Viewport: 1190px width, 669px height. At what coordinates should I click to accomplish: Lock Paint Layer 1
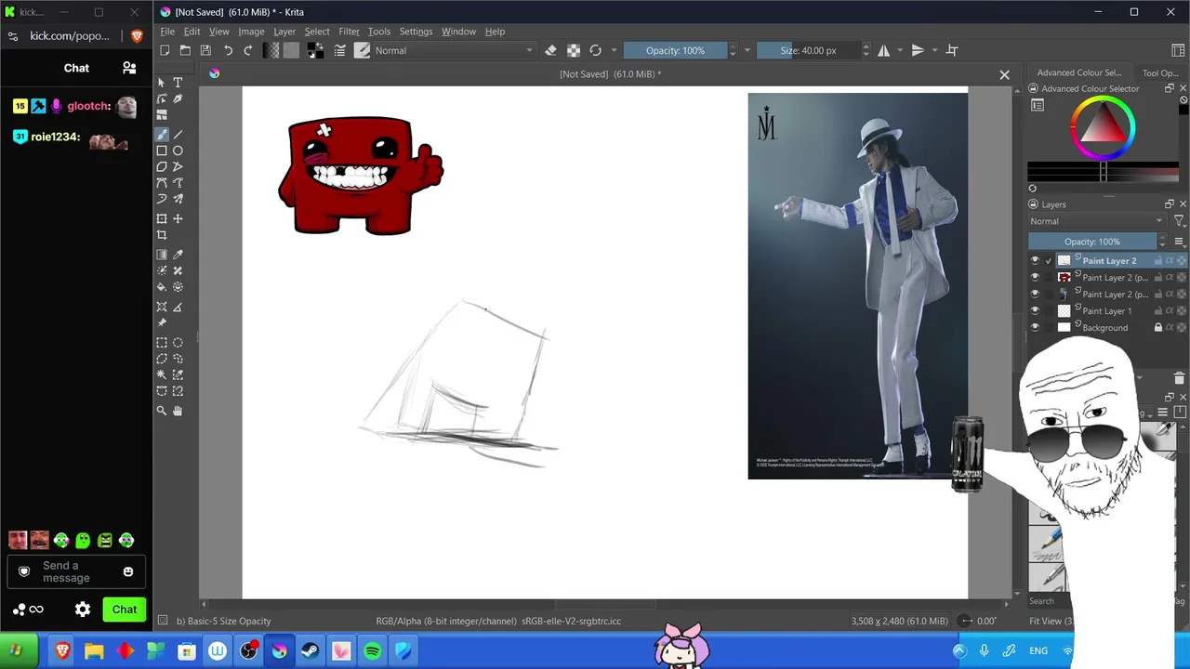click(x=1158, y=311)
